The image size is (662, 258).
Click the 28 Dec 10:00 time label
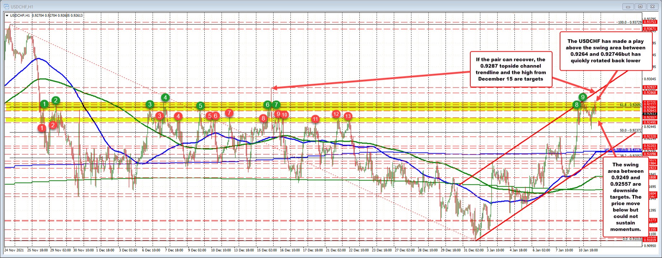[428, 250]
